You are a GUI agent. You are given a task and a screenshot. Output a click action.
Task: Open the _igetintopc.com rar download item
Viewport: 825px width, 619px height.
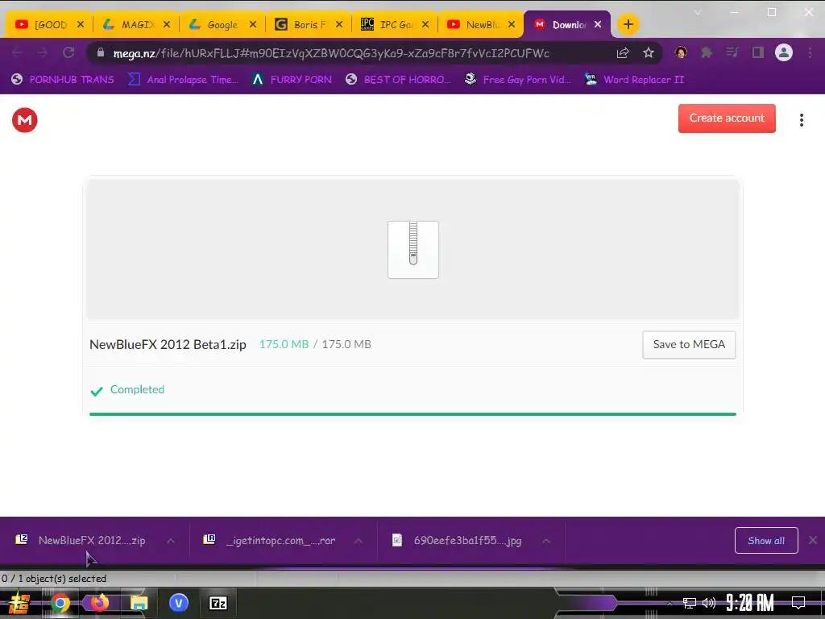coord(271,541)
